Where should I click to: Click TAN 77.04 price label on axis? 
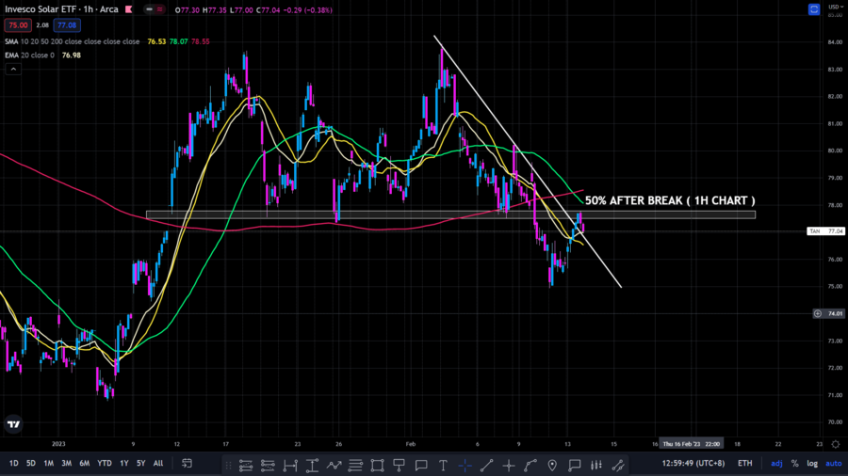pos(825,231)
